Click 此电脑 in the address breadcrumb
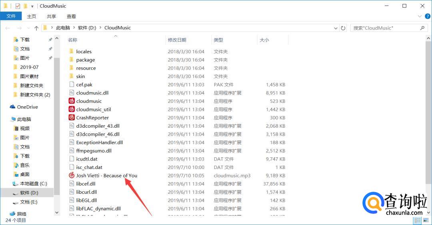432x225 pixels. tap(63, 28)
